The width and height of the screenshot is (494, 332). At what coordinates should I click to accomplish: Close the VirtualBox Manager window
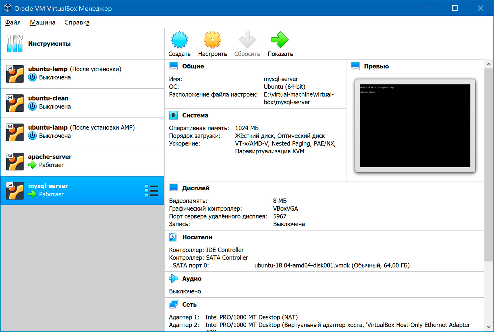tap(480, 8)
